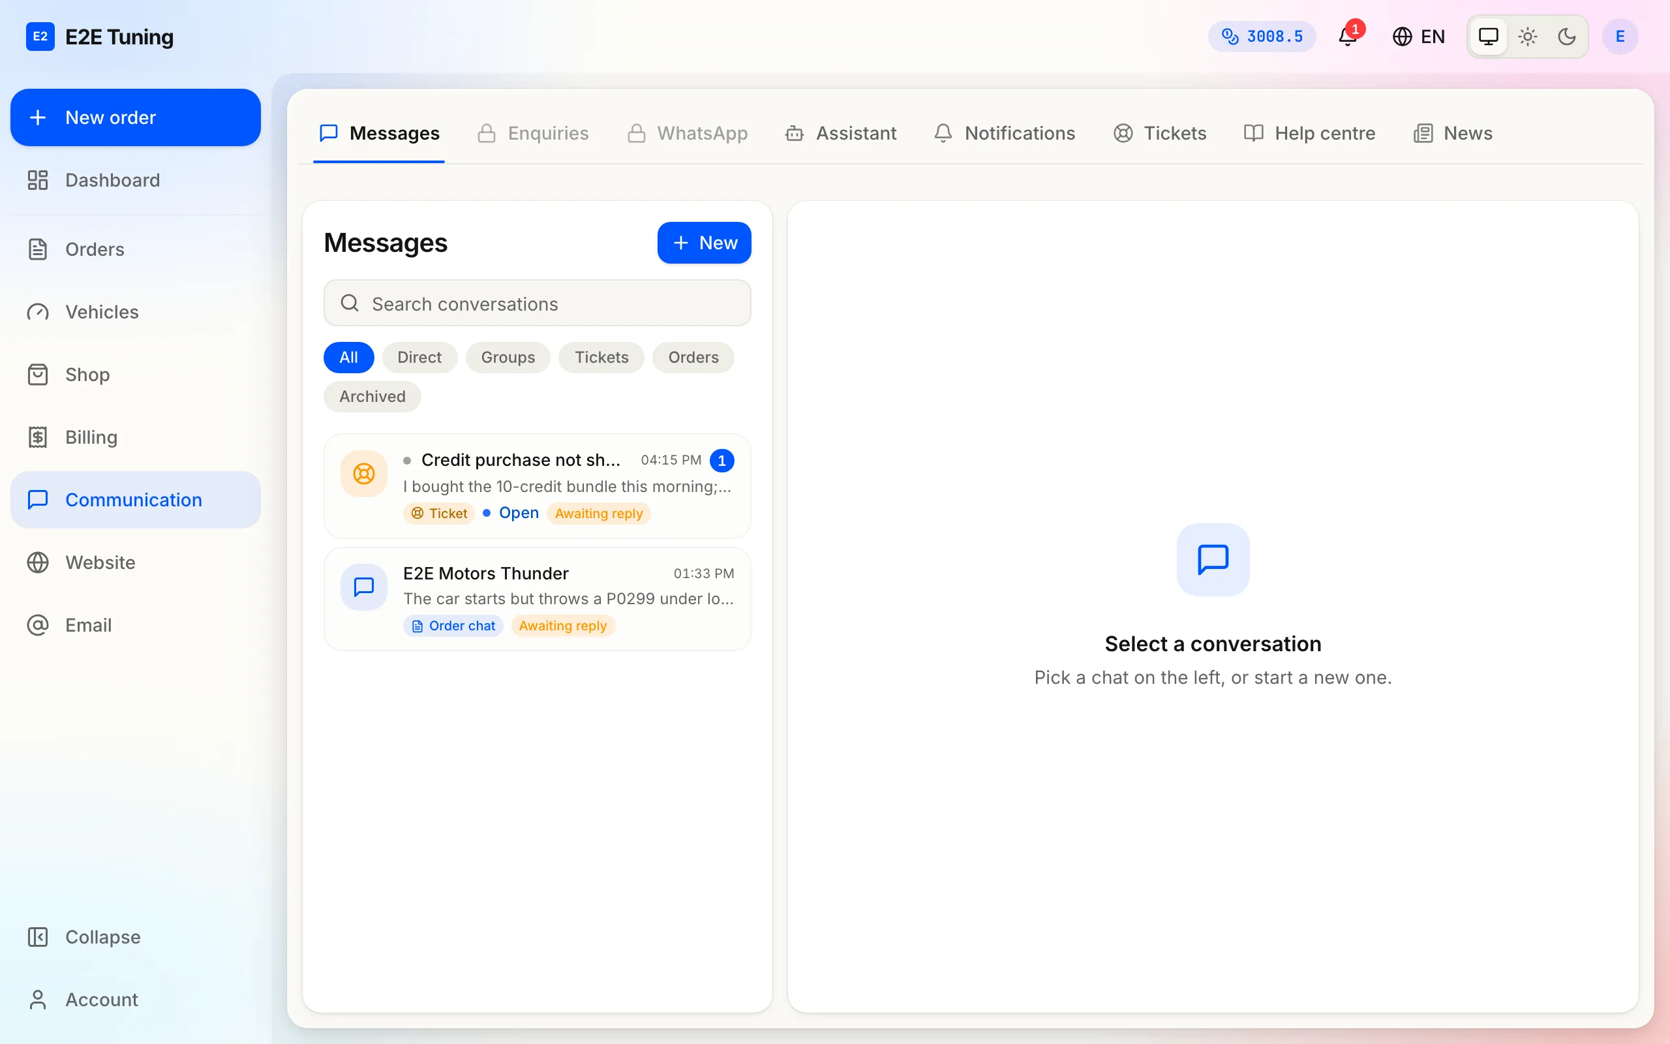Screen dimensions: 1670x1044
Task: Open the News tab
Action: point(1453,133)
